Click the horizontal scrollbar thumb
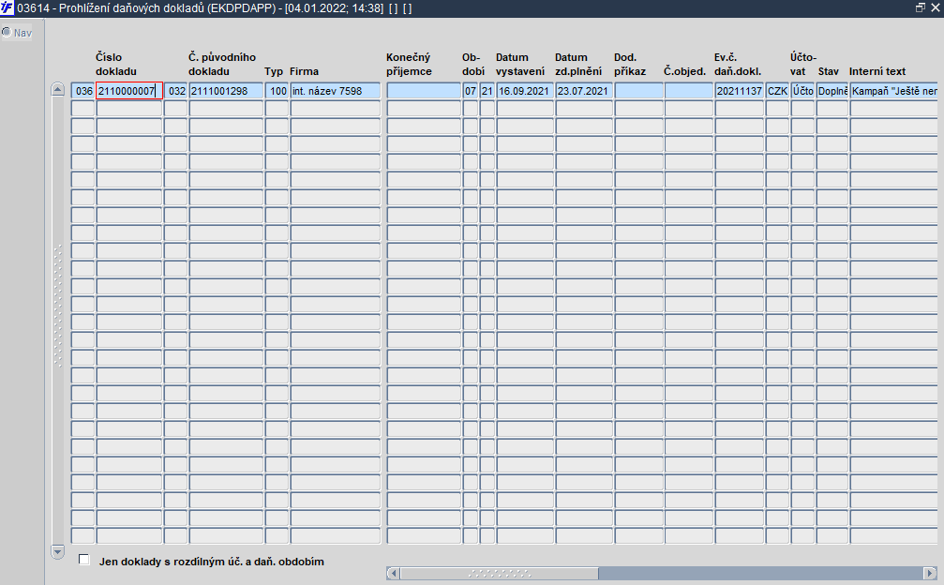The height and width of the screenshot is (585, 944). coord(499,573)
